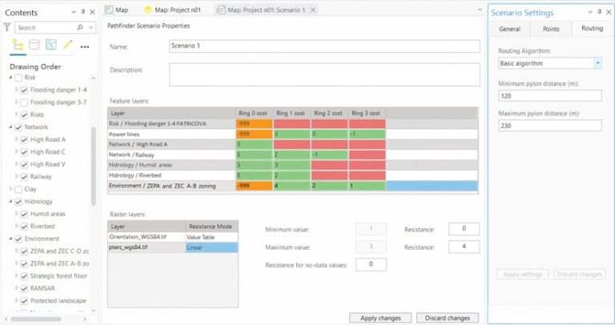
Task: Click the scenario Name field
Action: click(x=324, y=46)
